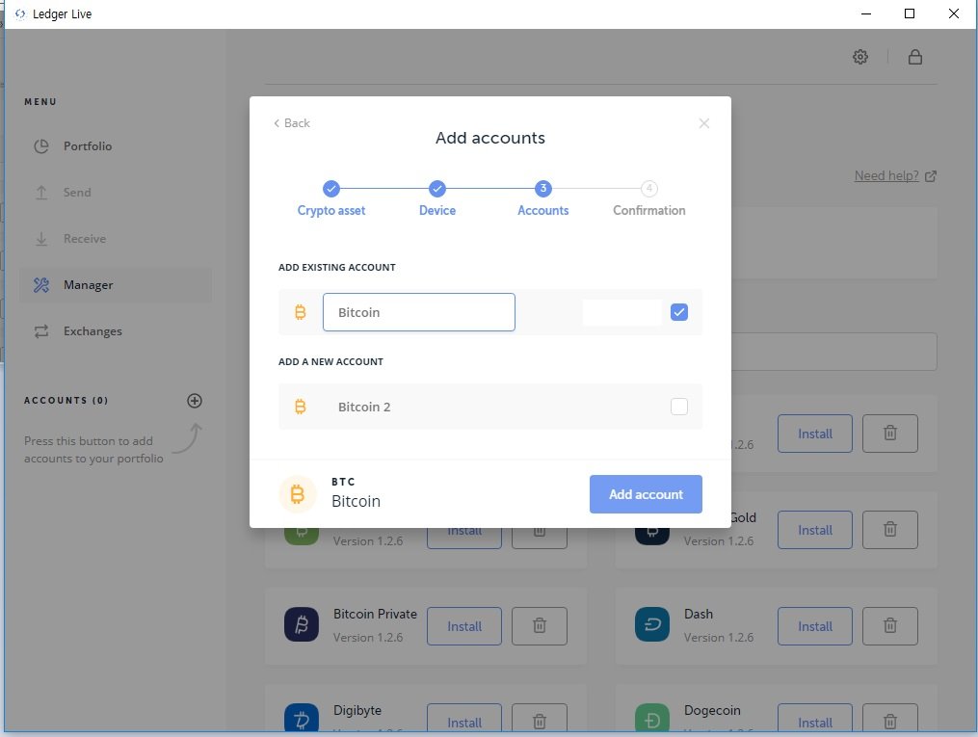Click the Bitcoin icon in the Bitcoin 2 row

click(300, 407)
